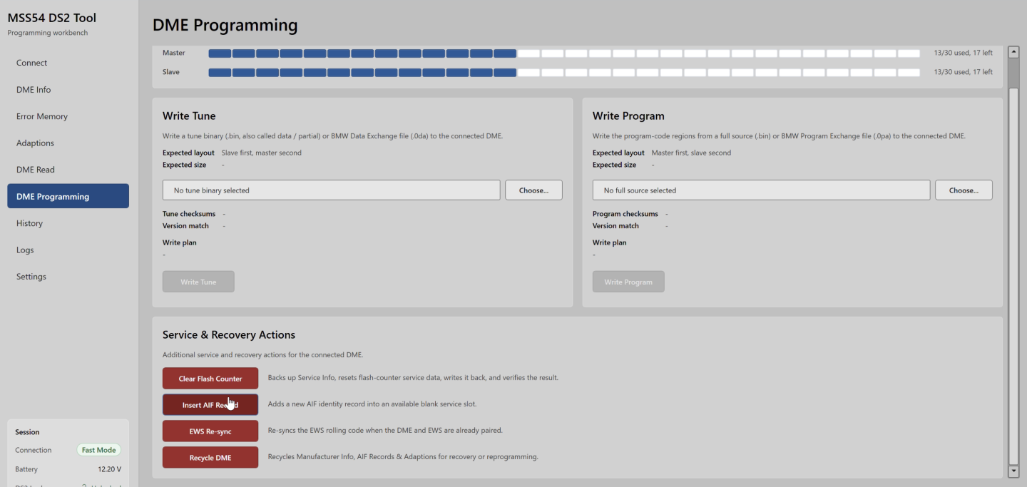Click the Master flash counter bar
Viewport: 1027px width, 487px height.
coord(564,53)
